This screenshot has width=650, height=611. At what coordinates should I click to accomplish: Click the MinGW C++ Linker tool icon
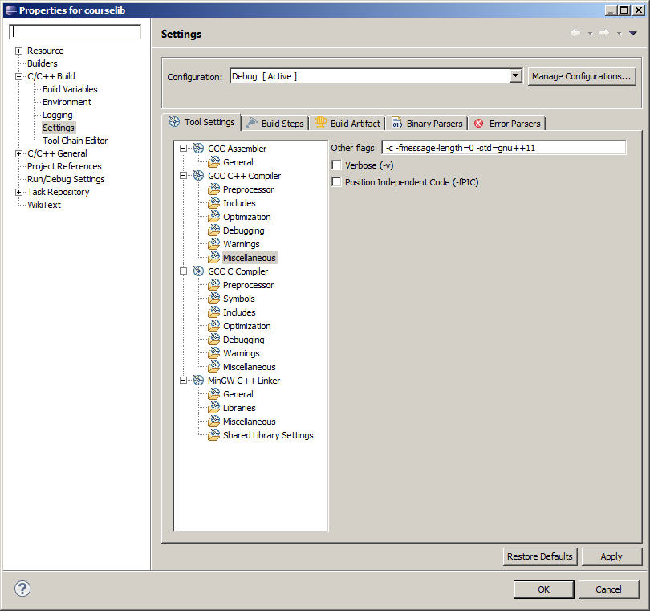[198, 381]
